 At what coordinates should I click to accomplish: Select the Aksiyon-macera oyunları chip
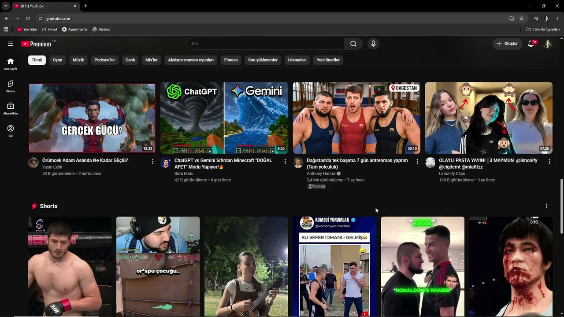(x=191, y=60)
